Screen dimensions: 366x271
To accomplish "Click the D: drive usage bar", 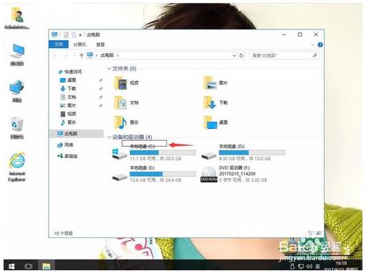I will coord(252,152).
